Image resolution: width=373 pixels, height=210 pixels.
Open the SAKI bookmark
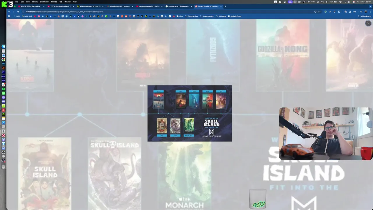tap(17, 16)
